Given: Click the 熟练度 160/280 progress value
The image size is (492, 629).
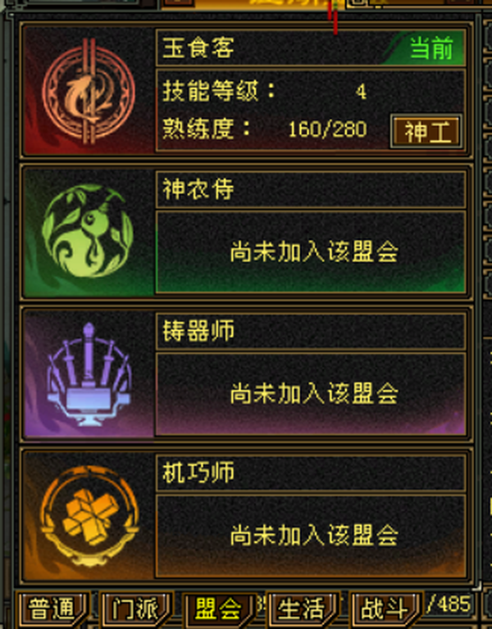Looking at the screenshot, I should click(x=327, y=129).
